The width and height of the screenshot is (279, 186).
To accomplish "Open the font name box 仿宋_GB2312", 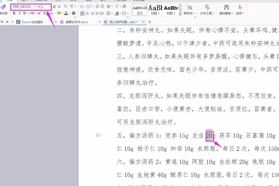I will tap(24, 7).
